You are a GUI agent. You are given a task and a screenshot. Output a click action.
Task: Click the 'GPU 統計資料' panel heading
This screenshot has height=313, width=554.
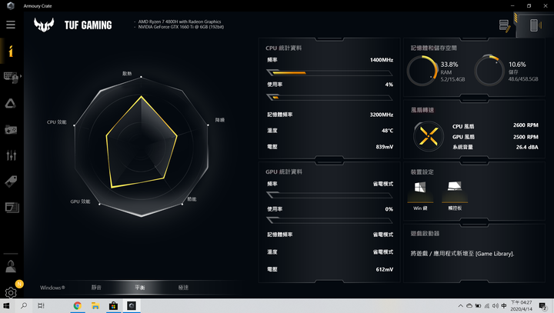click(284, 171)
